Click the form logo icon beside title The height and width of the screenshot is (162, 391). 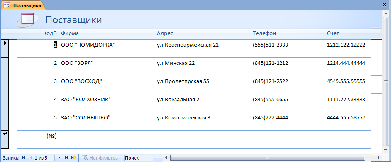click(27, 19)
